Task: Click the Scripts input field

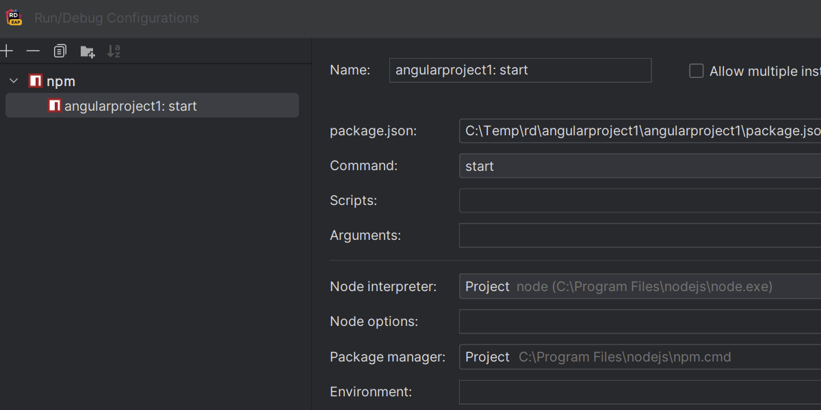Action: pos(639,201)
